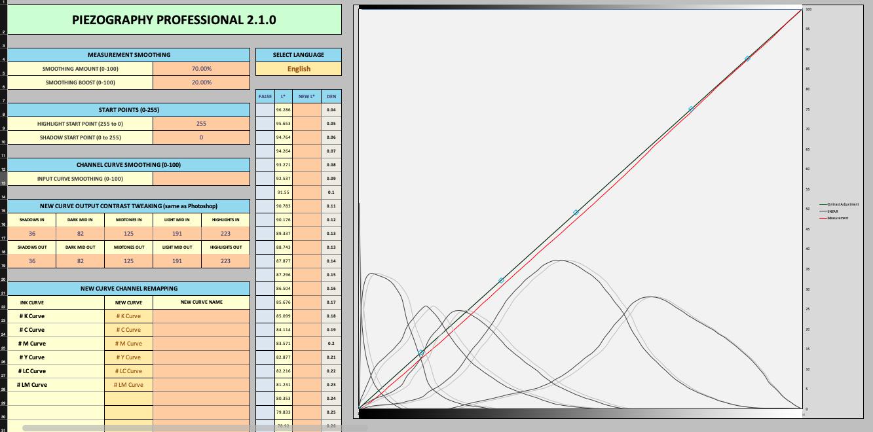Click the LINEAR legend entry in chart
873x432 pixels.
click(x=829, y=211)
